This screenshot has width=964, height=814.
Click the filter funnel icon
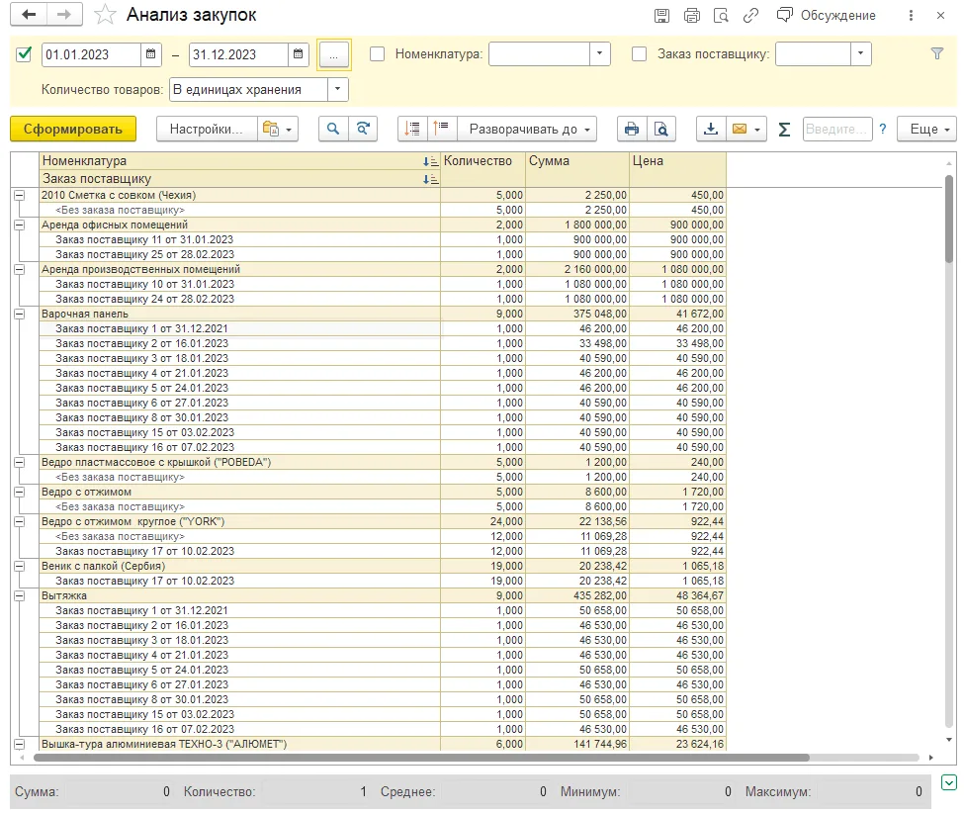937,54
